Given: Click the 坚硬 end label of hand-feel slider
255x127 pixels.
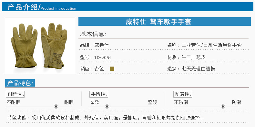Looking at the screenshot, I should point(153,102).
